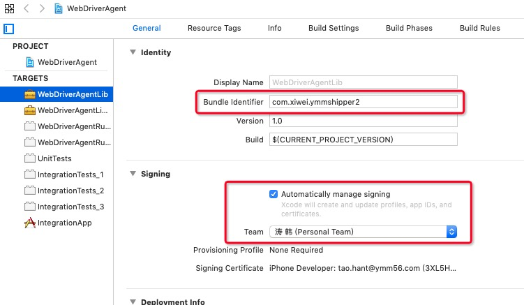Select the second WebDriverAgentLi... target

tap(57, 110)
